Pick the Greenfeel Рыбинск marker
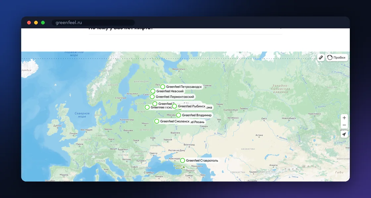The width and height of the screenshot is (371, 198). pyautogui.click(x=174, y=106)
